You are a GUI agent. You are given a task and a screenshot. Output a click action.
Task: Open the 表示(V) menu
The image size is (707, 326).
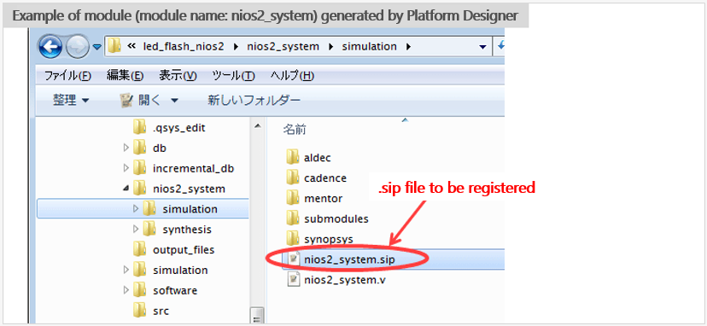click(178, 76)
